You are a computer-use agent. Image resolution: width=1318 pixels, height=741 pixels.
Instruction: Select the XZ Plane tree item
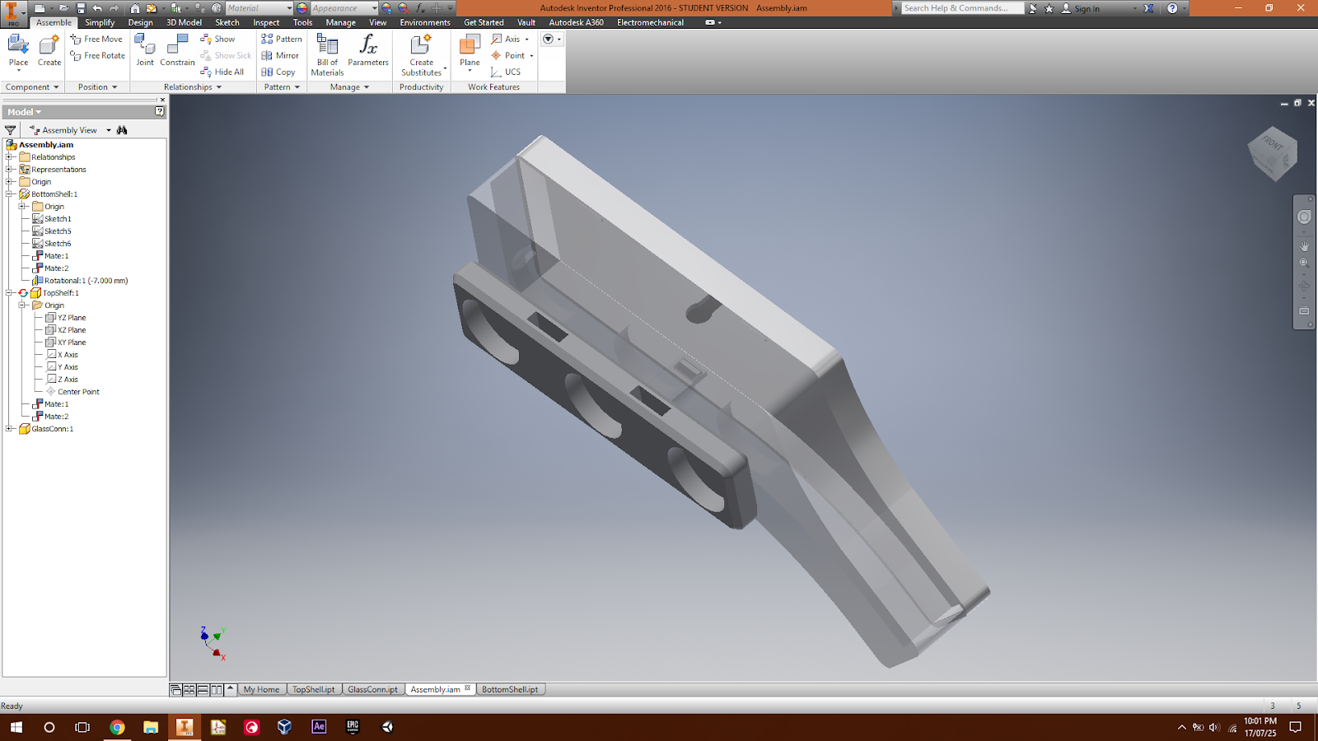click(72, 329)
